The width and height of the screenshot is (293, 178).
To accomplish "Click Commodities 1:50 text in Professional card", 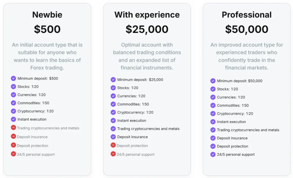I will point(233,105).
